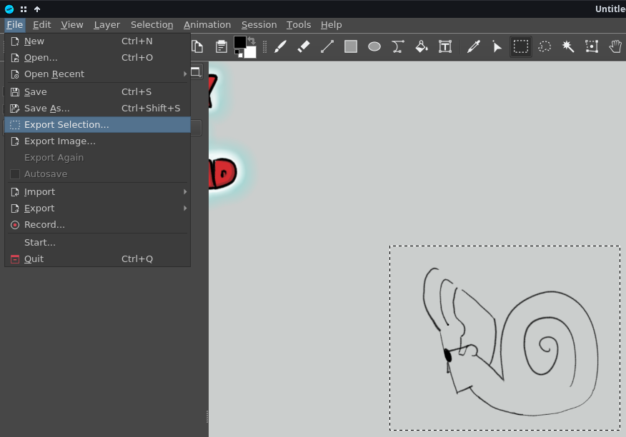626x437 pixels.
Task: Choose Start... from the File menu
Action: pyautogui.click(x=97, y=243)
